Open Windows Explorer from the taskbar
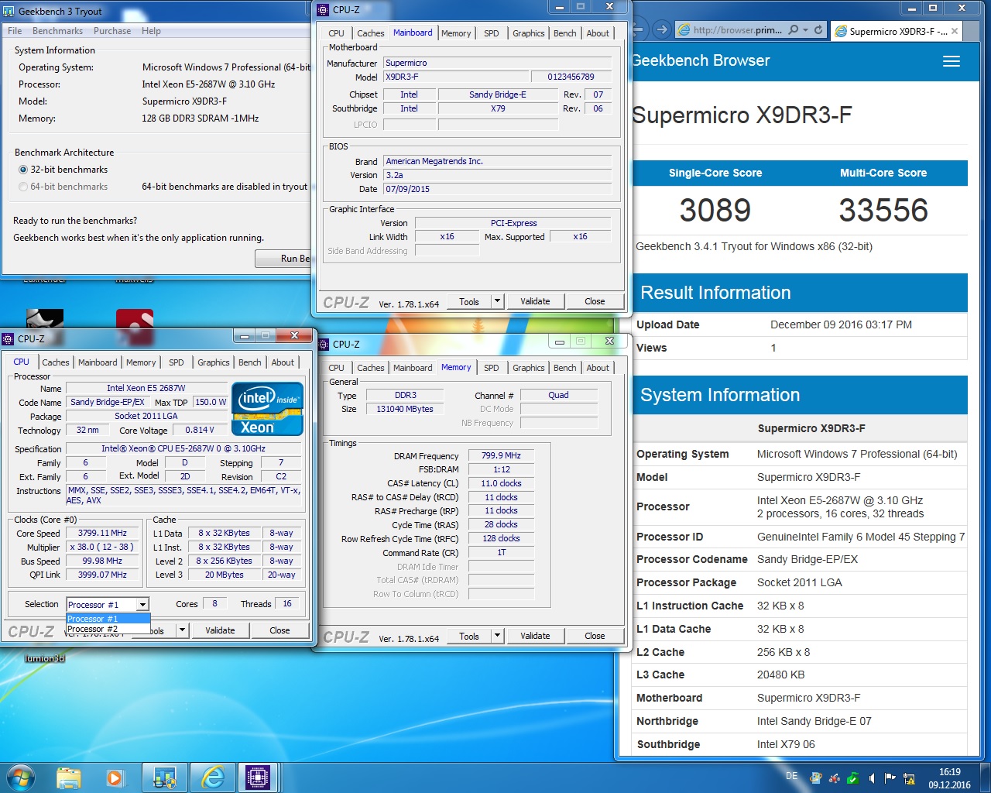Viewport: 991px width, 793px height. tap(68, 778)
